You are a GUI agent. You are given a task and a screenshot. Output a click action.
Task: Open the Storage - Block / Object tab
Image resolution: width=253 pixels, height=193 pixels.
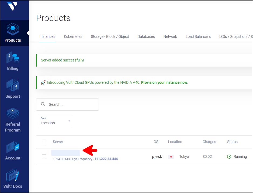tap(110, 37)
